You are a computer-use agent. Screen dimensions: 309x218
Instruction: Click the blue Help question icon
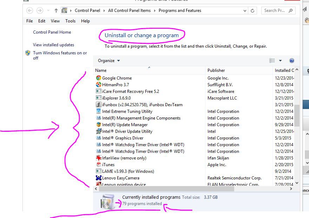292,61
